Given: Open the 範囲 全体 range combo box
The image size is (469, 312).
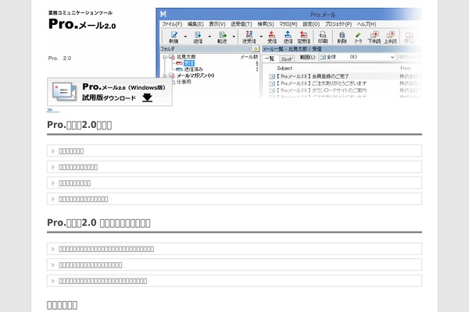Looking at the screenshot, I should (357, 57).
